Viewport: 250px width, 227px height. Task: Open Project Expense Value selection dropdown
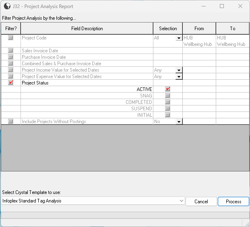coord(178,77)
